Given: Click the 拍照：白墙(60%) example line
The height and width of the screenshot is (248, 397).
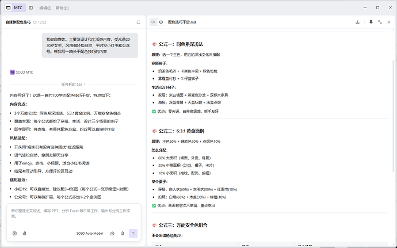Looking at the screenshot, I should click(192, 197).
